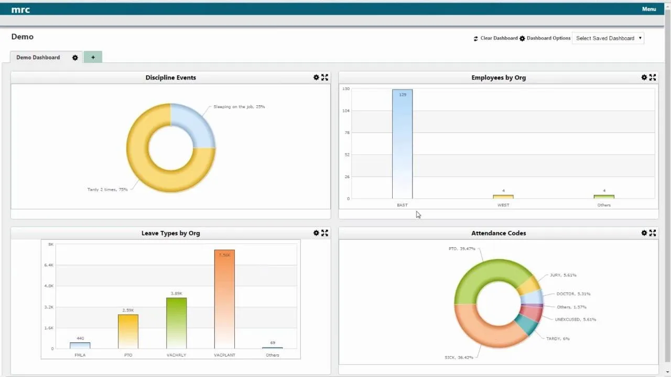The image size is (671, 377).
Task: Open Attendance Codes gear settings
Action: click(644, 233)
